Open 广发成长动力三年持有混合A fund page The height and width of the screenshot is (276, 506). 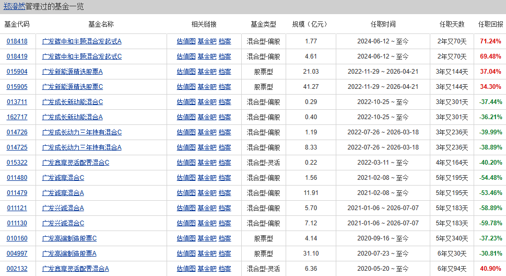tap(81, 148)
